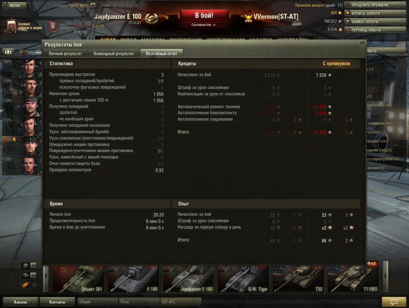Click the experience star next to 33
The image size is (409, 308).
[x=330, y=215]
